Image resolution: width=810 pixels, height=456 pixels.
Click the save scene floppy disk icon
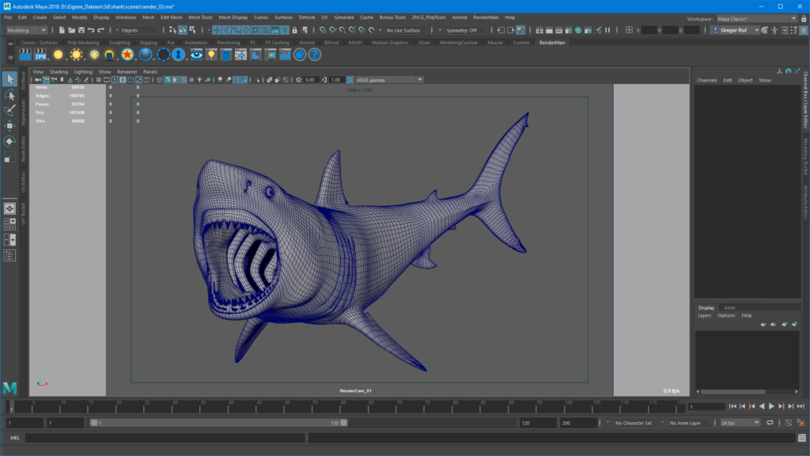click(x=81, y=30)
